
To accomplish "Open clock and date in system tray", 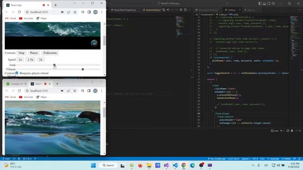I will (294, 165).
